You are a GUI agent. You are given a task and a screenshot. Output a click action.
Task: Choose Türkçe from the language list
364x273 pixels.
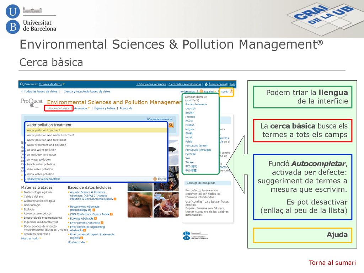[x=189, y=162]
